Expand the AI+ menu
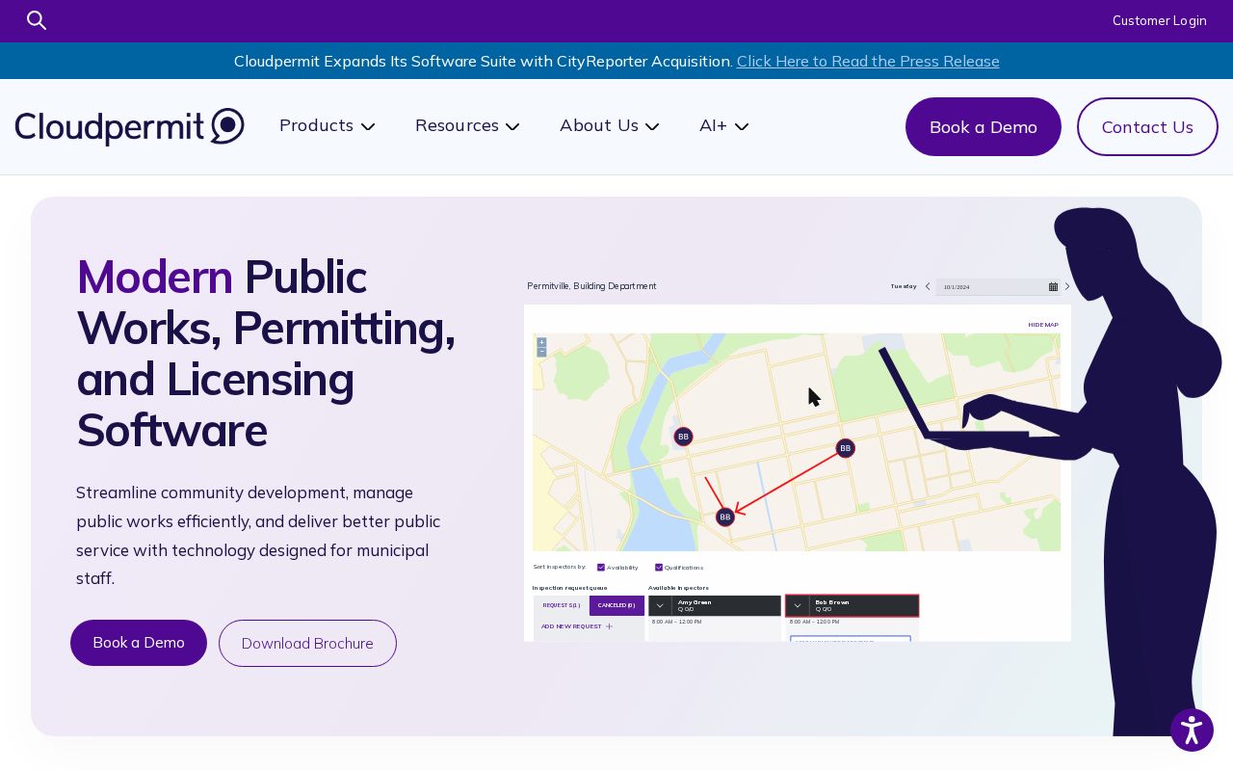Screen dimensions: 1233x771 pyautogui.click(x=723, y=125)
